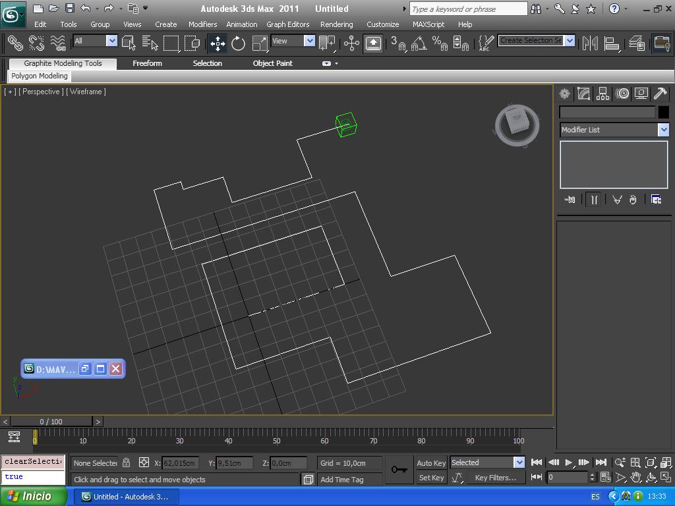The image size is (675, 506).
Task: Click the X coordinate field
Action: tap(181, 463)
